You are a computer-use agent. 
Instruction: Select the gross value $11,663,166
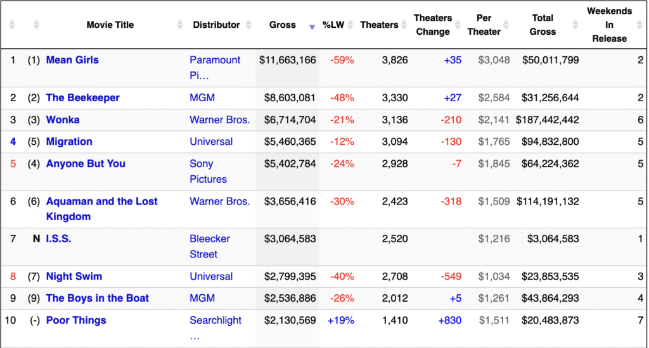288,60
